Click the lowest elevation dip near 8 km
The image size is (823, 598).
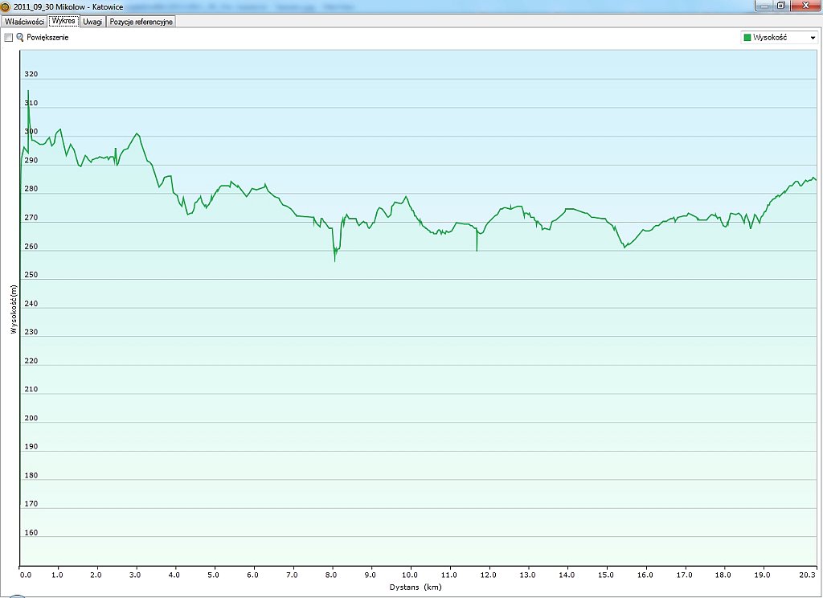point(335,260)
